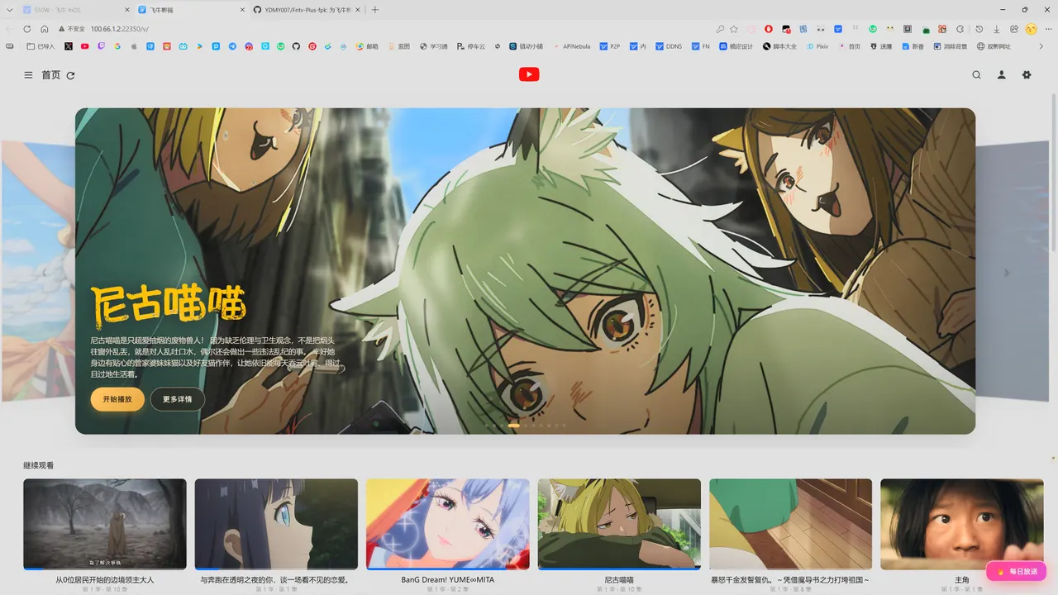This screenshot has width=1058, height=595.
Task: Open the Apple bookmark icon
Action: click(x=134, y=46)
